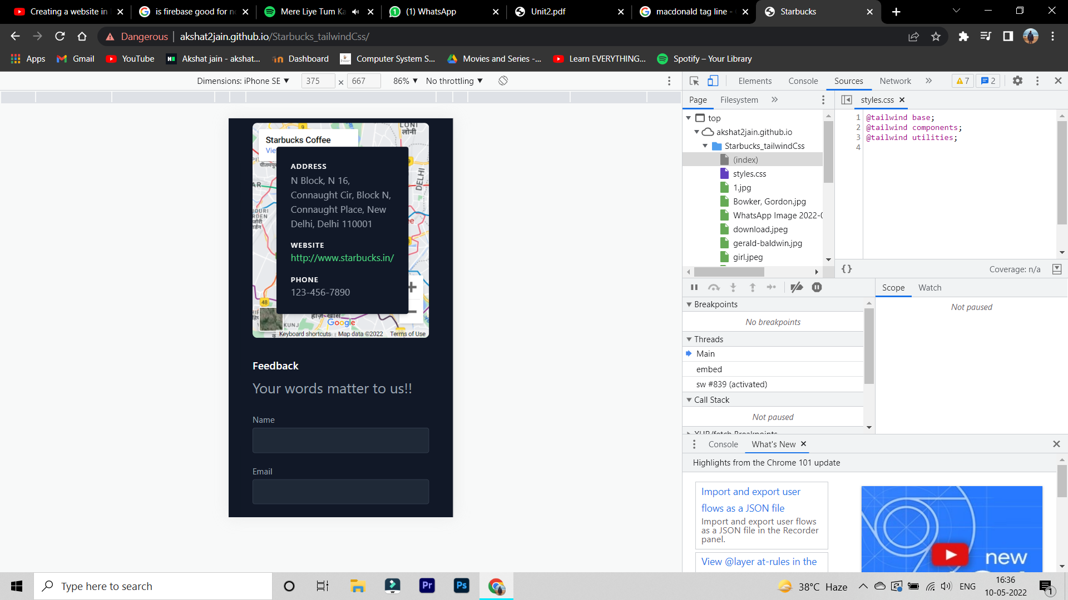Open the starbucks.in website link
The width and height of the screenshot is (1068, 600).
[x=342, y=257]
